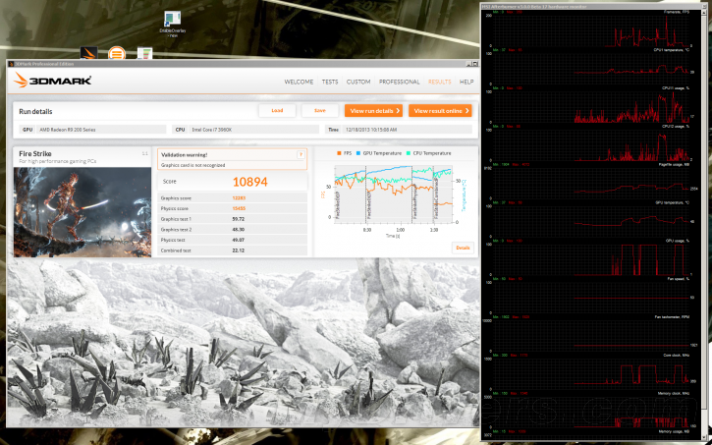Click the 'Graphics card is not recognized' message
The height and width of the screenshot is (445, 712).
point(193,165)
